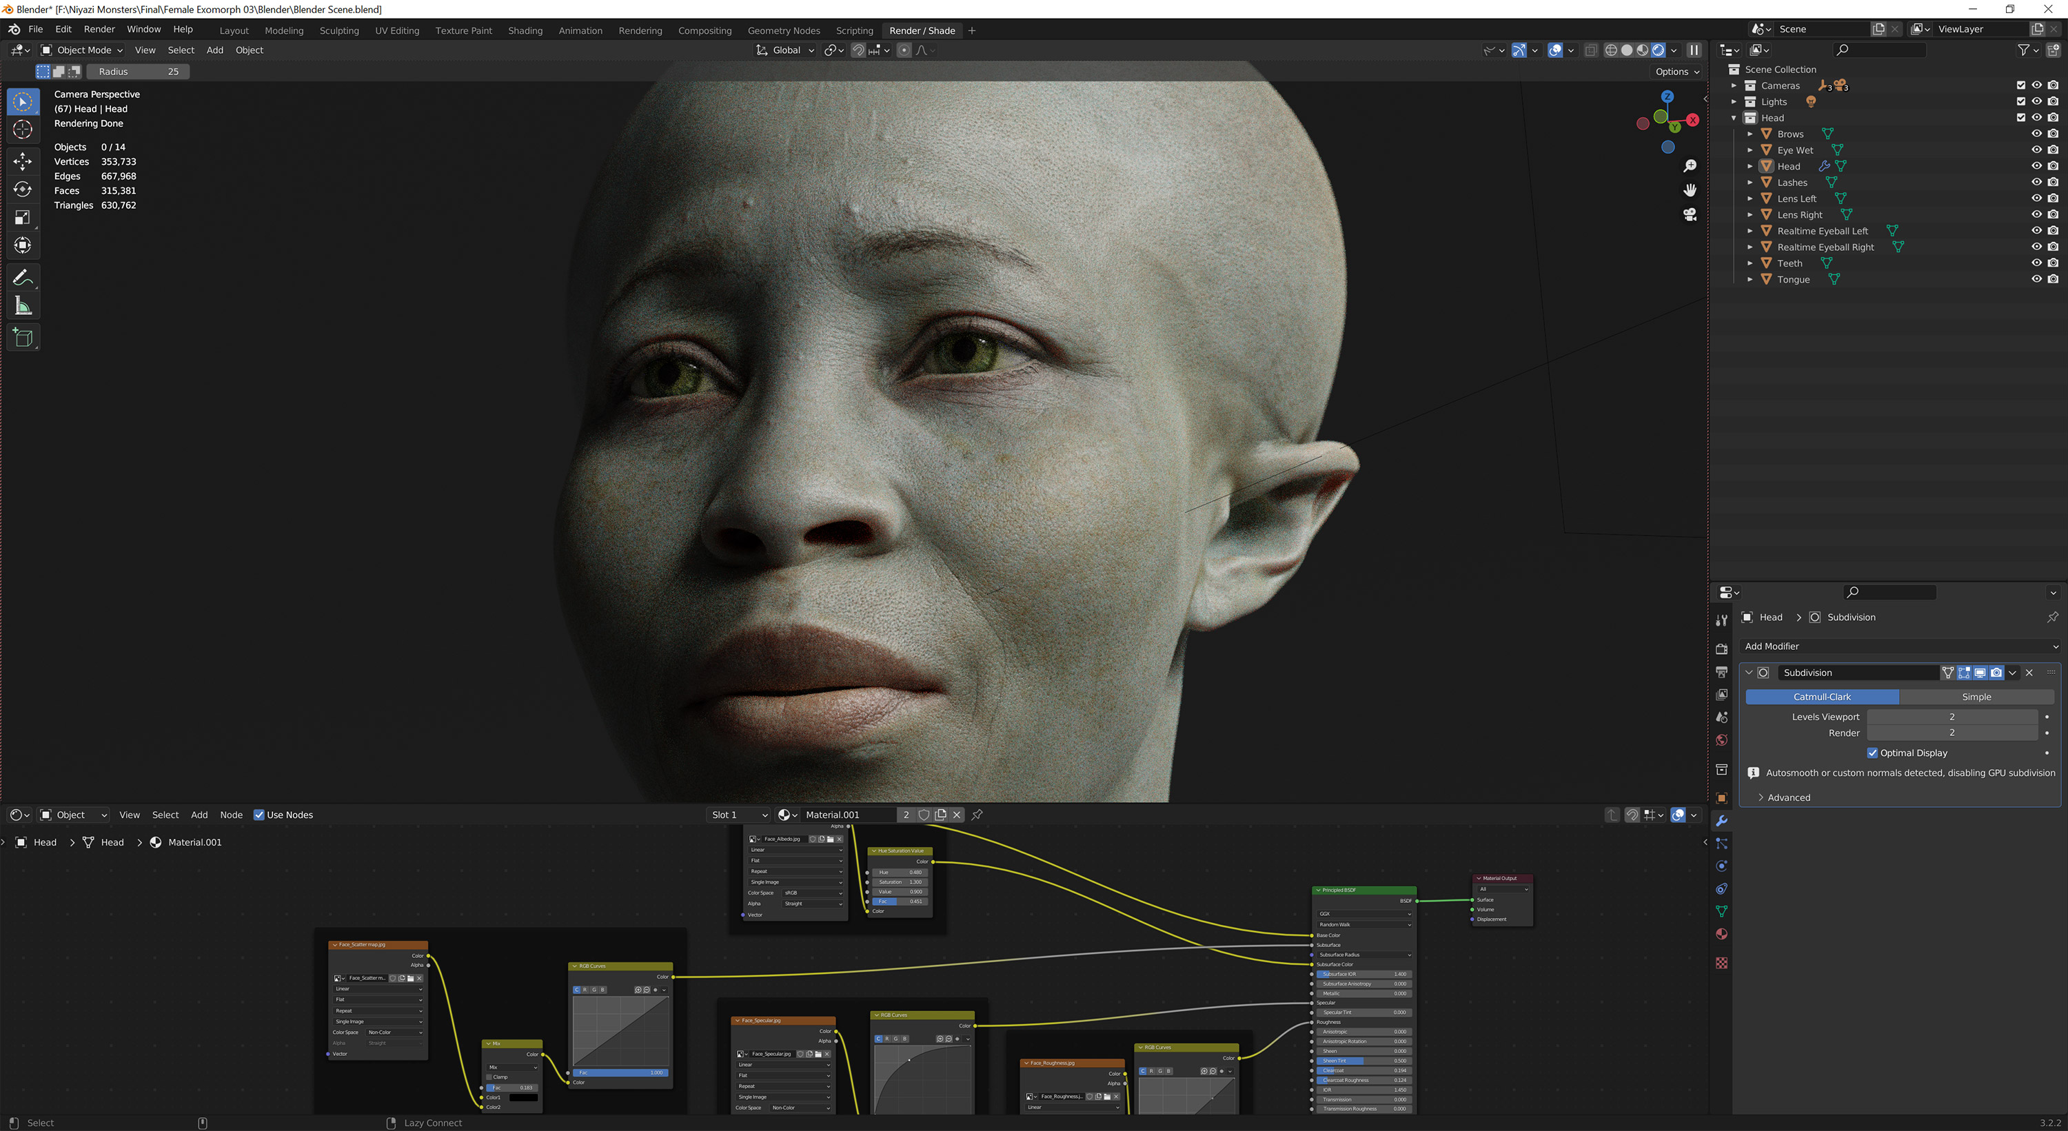
Task: Open the Render menu
Action: (x=99, y=29)
